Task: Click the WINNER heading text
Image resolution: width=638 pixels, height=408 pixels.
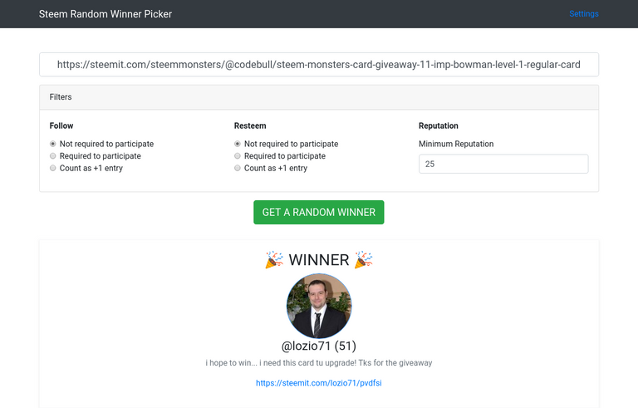Action: pyautogui.click(x=319, y=260)
